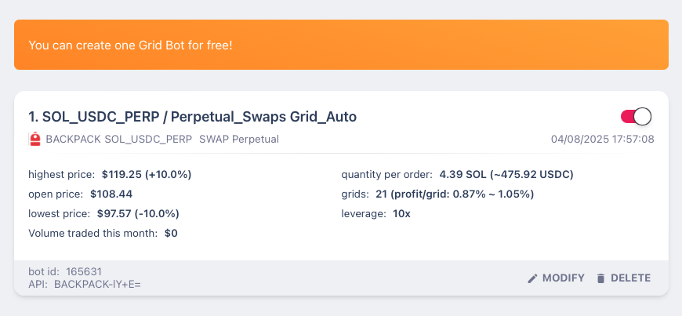Open MODIFY for bot 165631

coord(556,278)
